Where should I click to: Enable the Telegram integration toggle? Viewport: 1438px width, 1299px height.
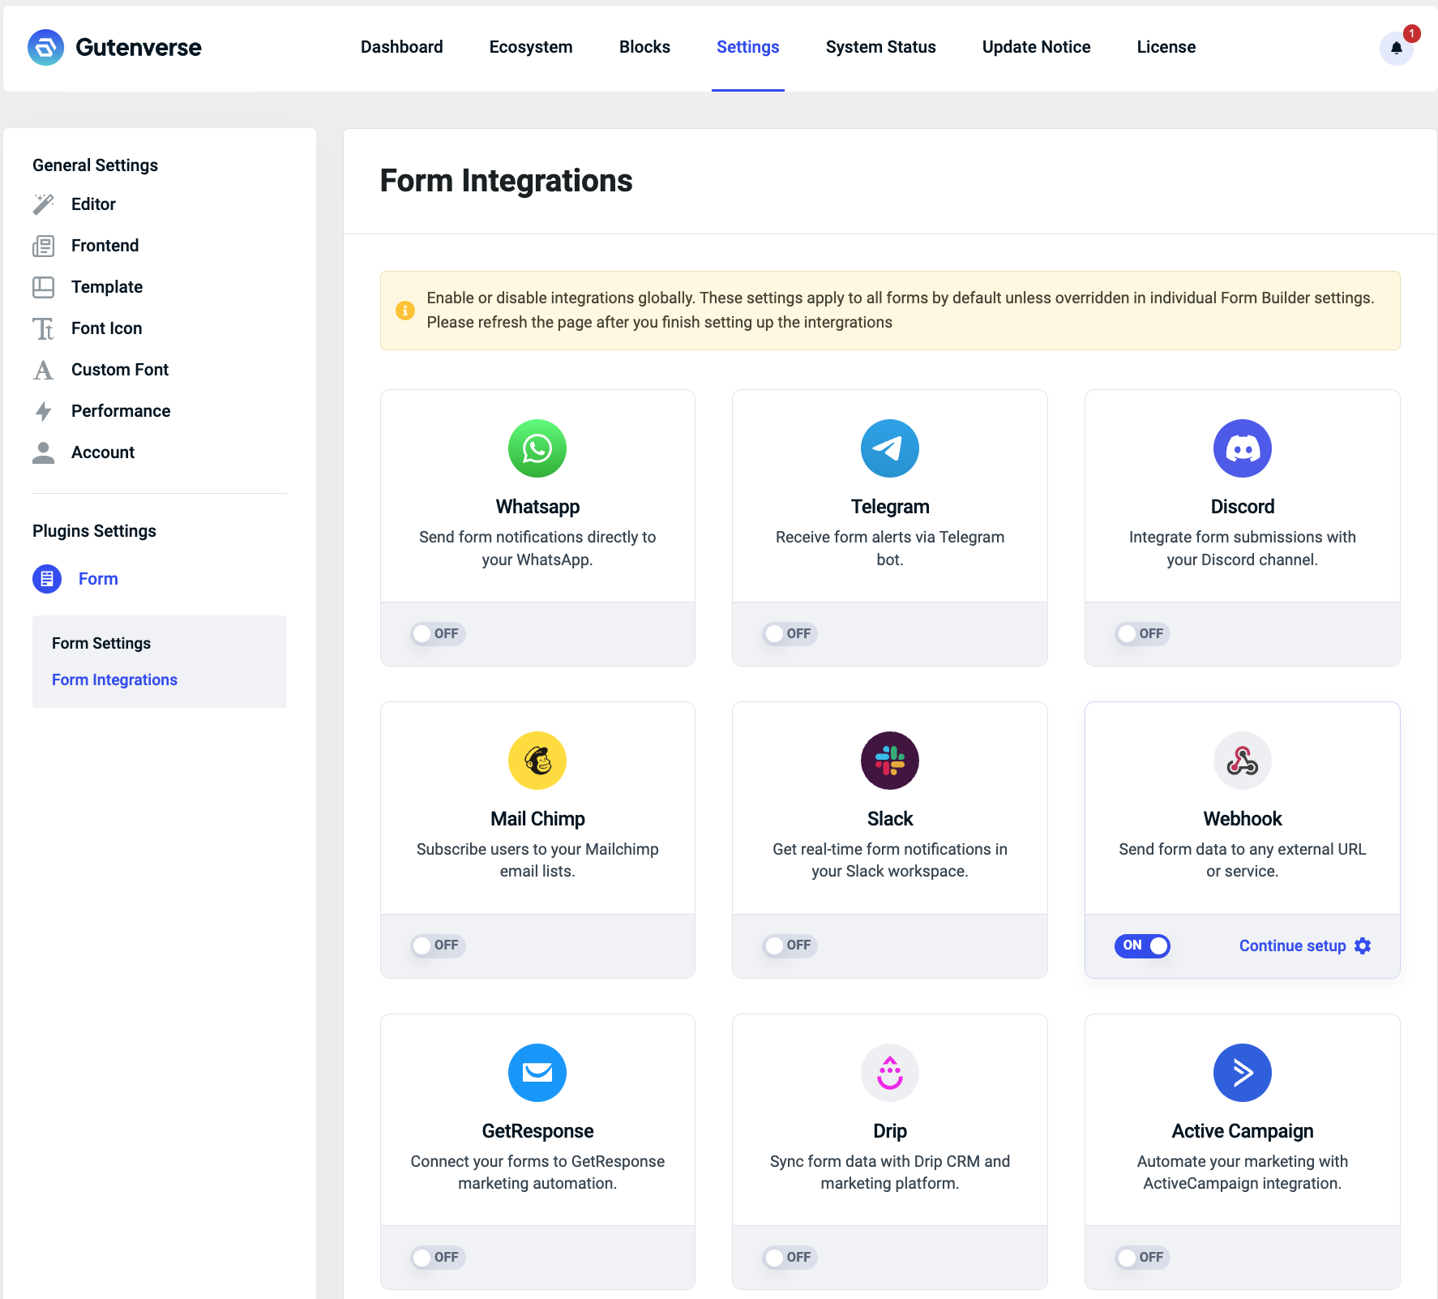pyautogui.click(x=790, y=634)
